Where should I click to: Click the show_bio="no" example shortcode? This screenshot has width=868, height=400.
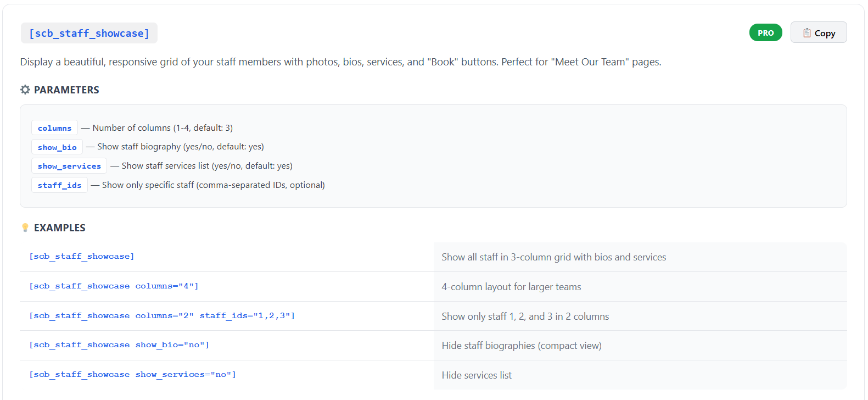(x=119, y=345)
